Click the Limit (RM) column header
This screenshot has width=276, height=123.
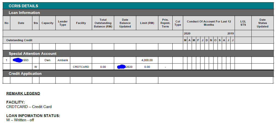click(147, 23)
